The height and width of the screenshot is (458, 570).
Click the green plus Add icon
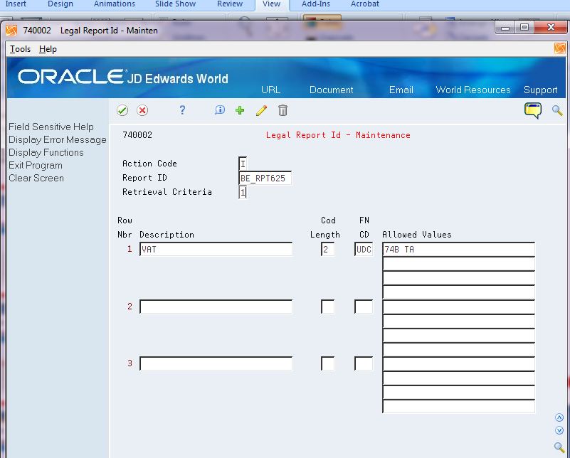coord(240,110)
